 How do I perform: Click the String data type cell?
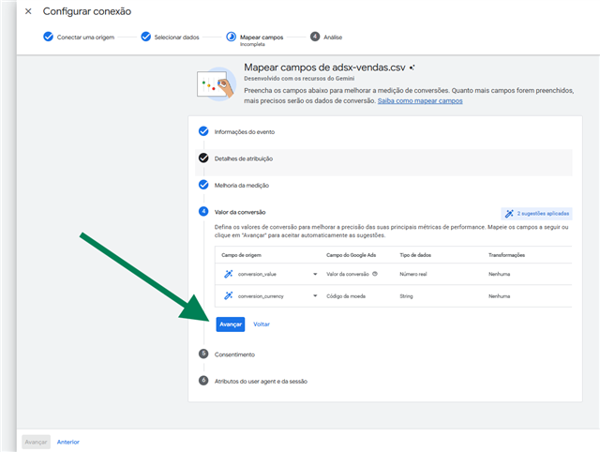tap(406, 296)
